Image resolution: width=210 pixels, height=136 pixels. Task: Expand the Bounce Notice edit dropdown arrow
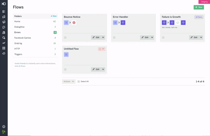(103, 37)
